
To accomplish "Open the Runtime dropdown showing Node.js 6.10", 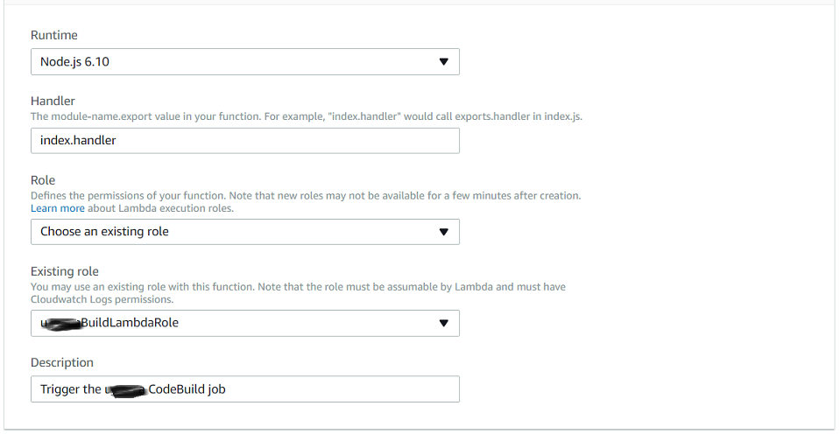I will tap(244, 61).
